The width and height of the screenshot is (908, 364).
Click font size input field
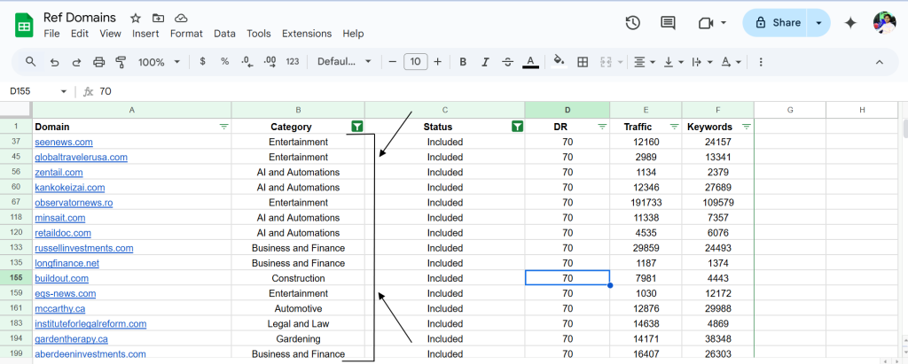click(x=415, y=62)
